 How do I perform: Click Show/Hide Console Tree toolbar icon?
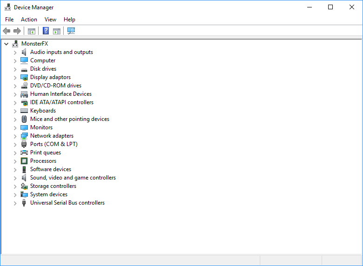[x=32, y=31]
